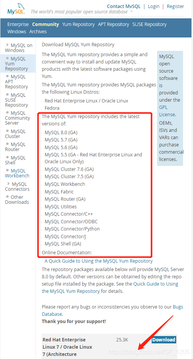The height and width of the screenshot is (359, 193).
Task: Click the '25.3K' file size value
Action: tap(122, 340)
